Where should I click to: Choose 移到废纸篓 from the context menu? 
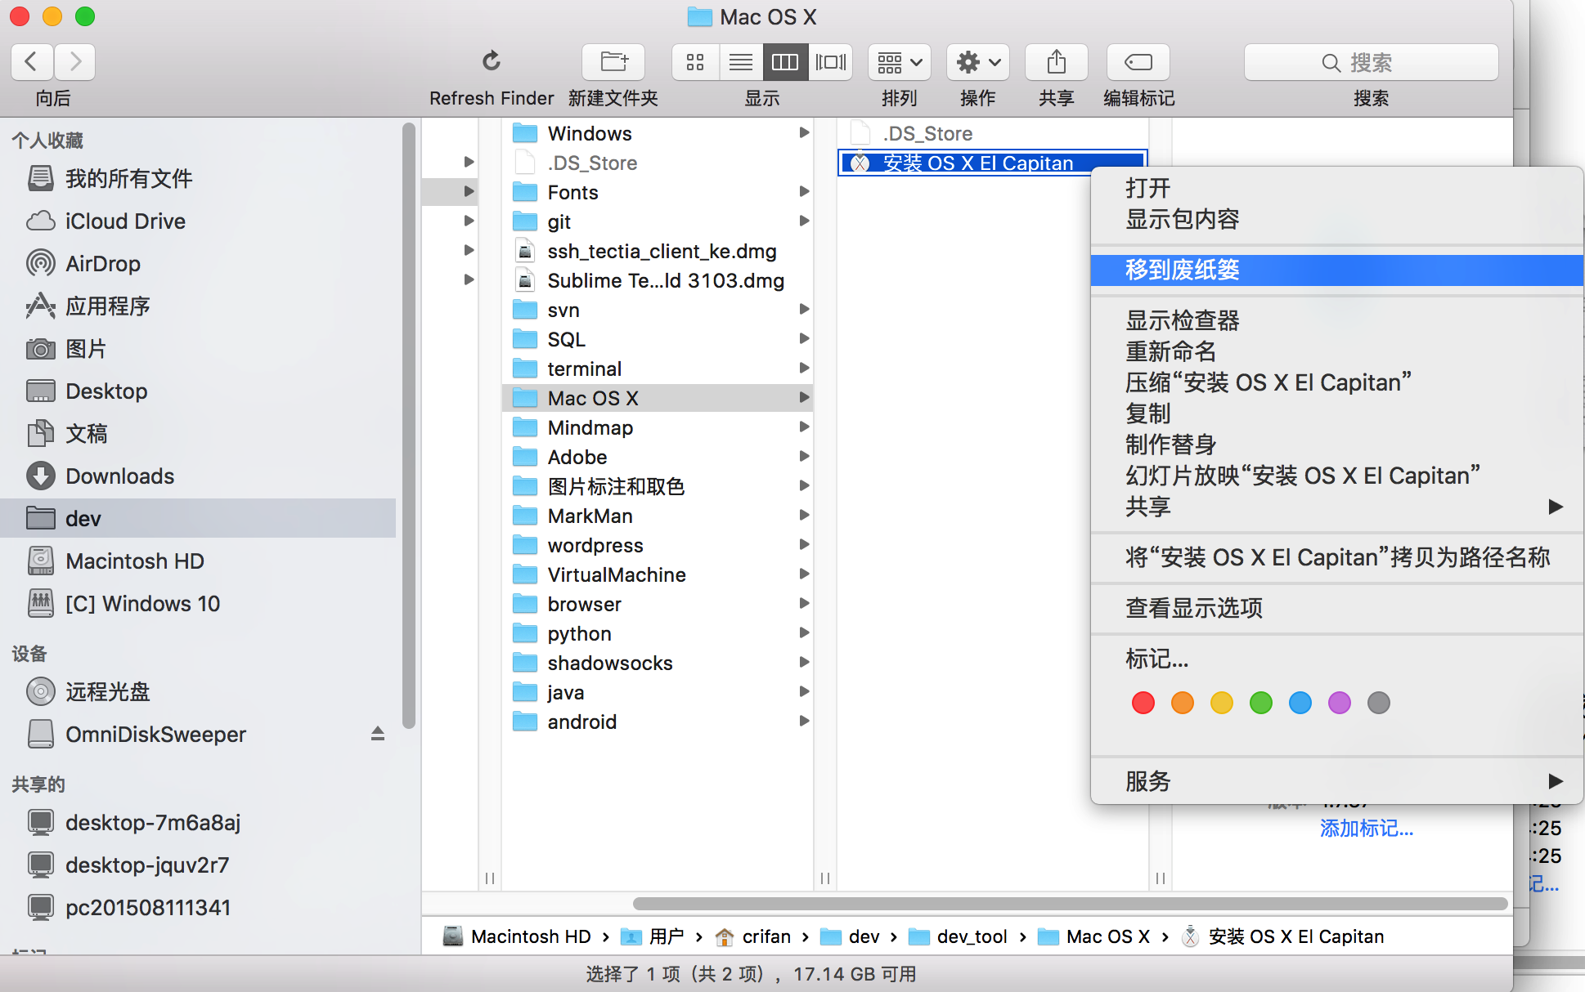pyautogui.click(x=1183, y=270)
